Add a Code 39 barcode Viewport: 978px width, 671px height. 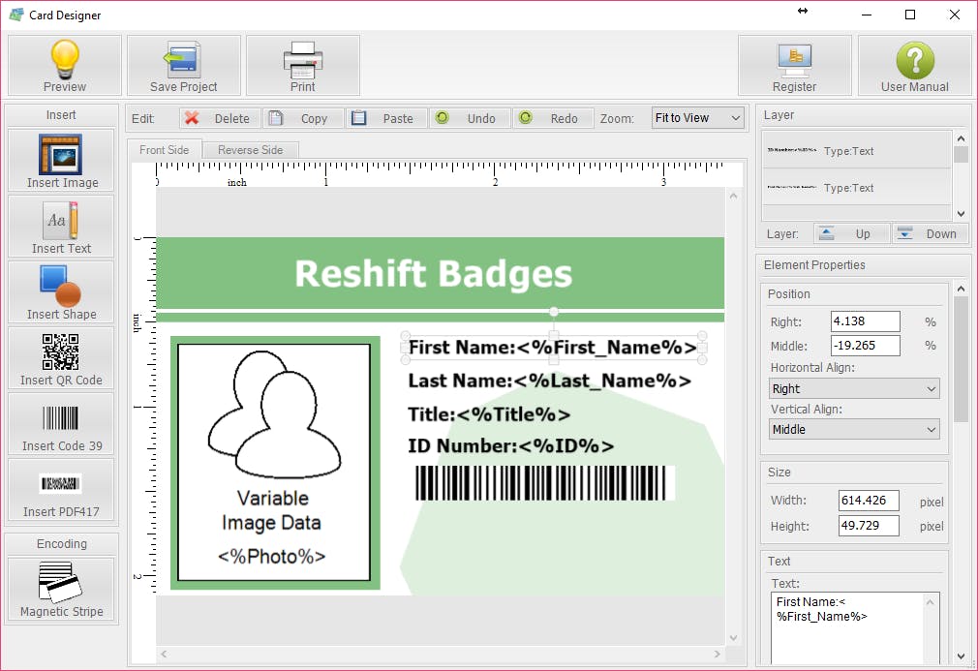coord(61,425)
